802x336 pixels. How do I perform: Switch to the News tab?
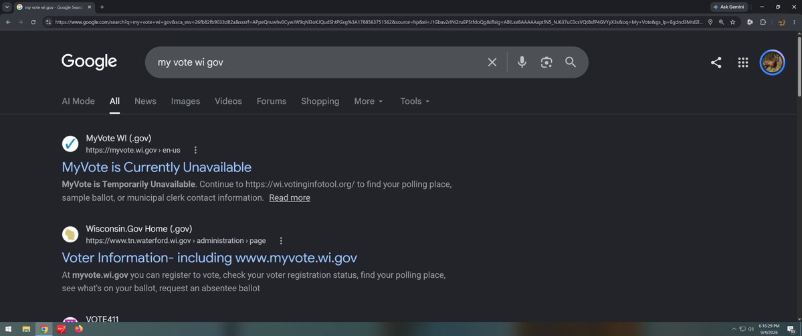coord(145,102)
